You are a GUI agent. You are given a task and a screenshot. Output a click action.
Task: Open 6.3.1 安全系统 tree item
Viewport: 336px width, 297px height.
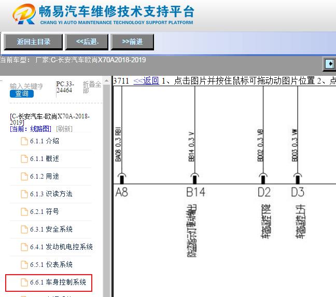pos(51,229)
